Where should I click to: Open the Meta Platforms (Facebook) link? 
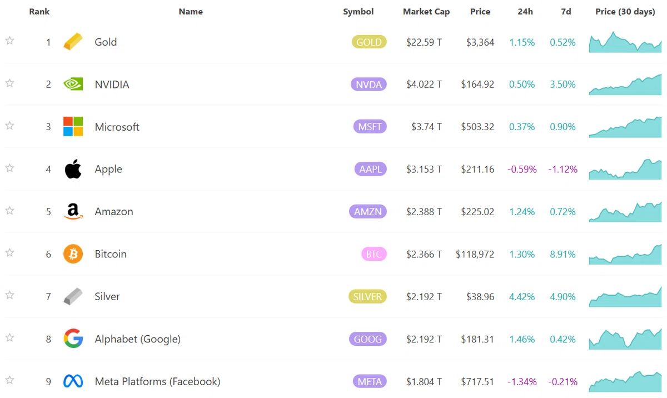157,381
